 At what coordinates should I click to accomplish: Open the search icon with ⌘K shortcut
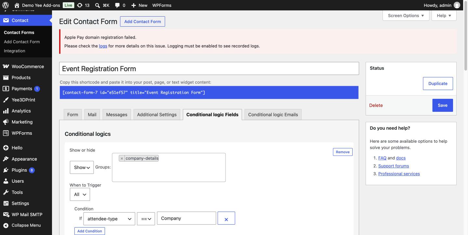point(97,6)
